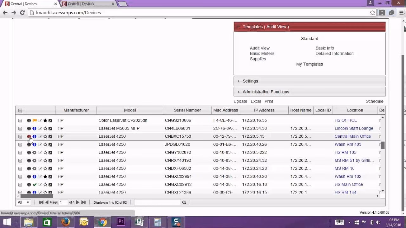406x228 pixels.
Task: Click the search magnifier icon below the table
Action: (184, 202)
